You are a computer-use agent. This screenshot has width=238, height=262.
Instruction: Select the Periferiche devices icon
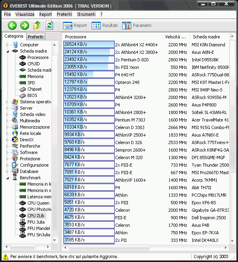pyautogui.click(x=15, y=146)
